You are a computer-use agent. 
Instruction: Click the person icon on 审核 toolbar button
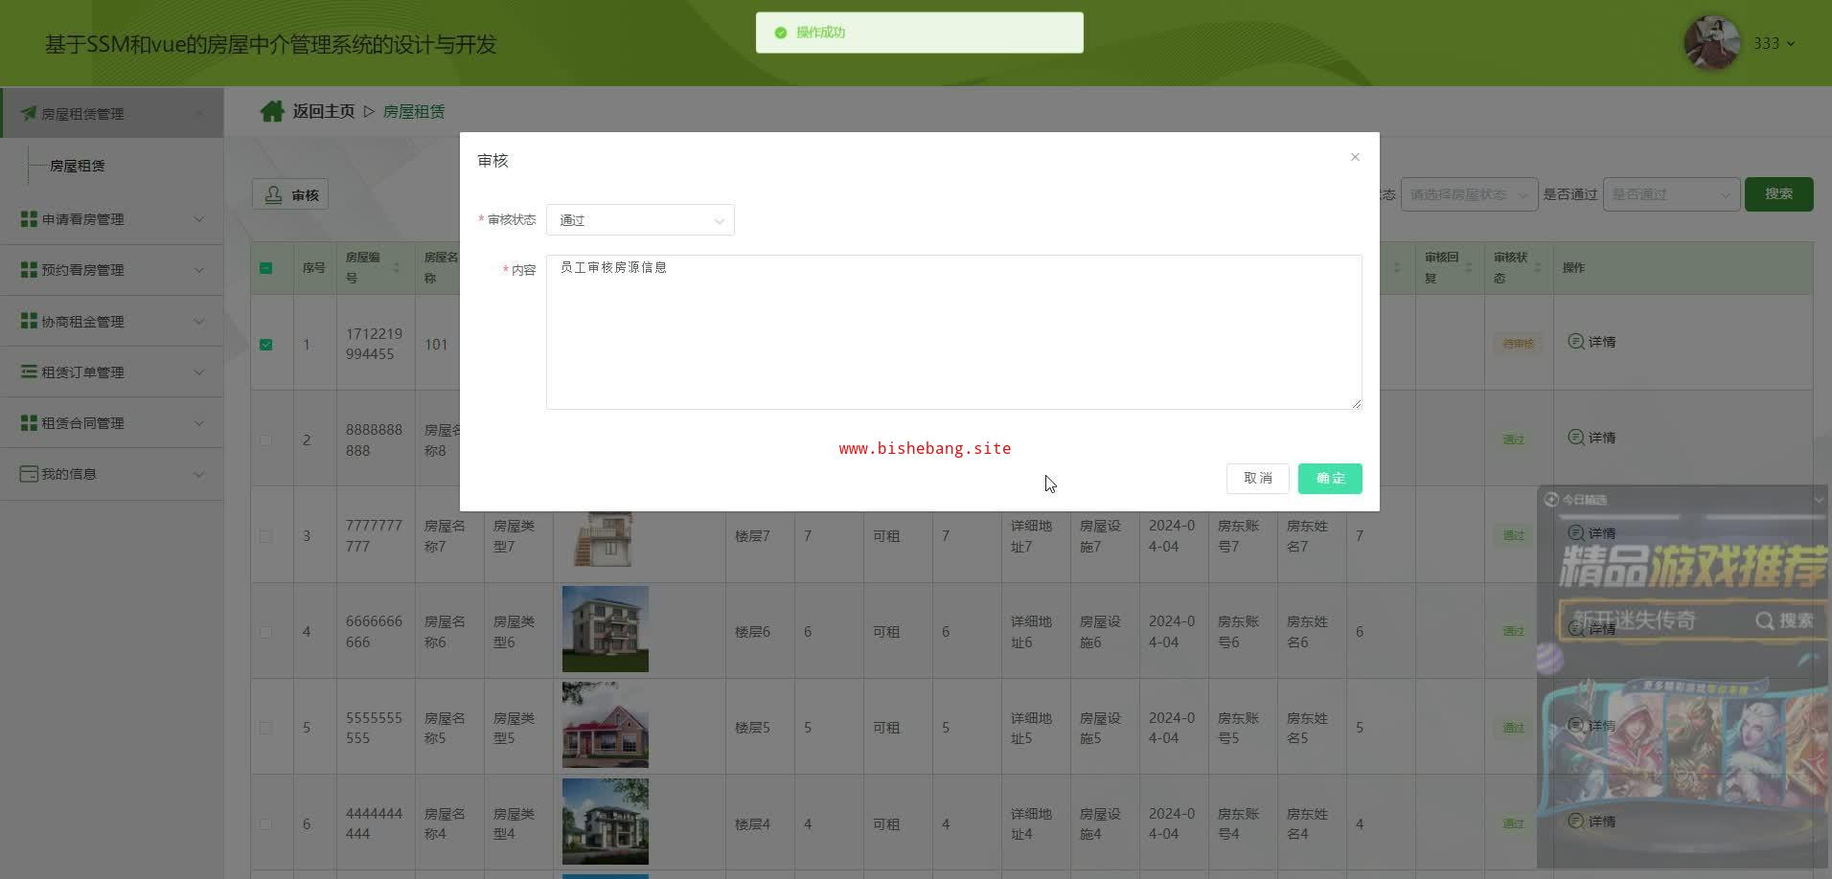[x=273, y=194]
